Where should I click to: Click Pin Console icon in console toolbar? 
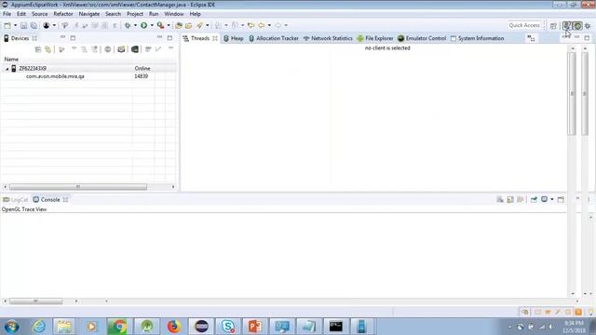point(534,199)
